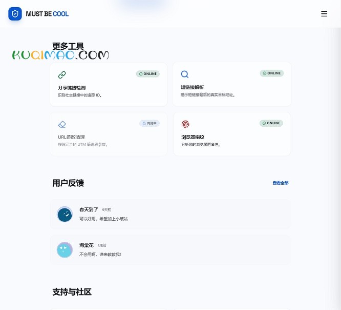Open the hamburger menu
Screen dimensions: 341x310
[324, 14]
